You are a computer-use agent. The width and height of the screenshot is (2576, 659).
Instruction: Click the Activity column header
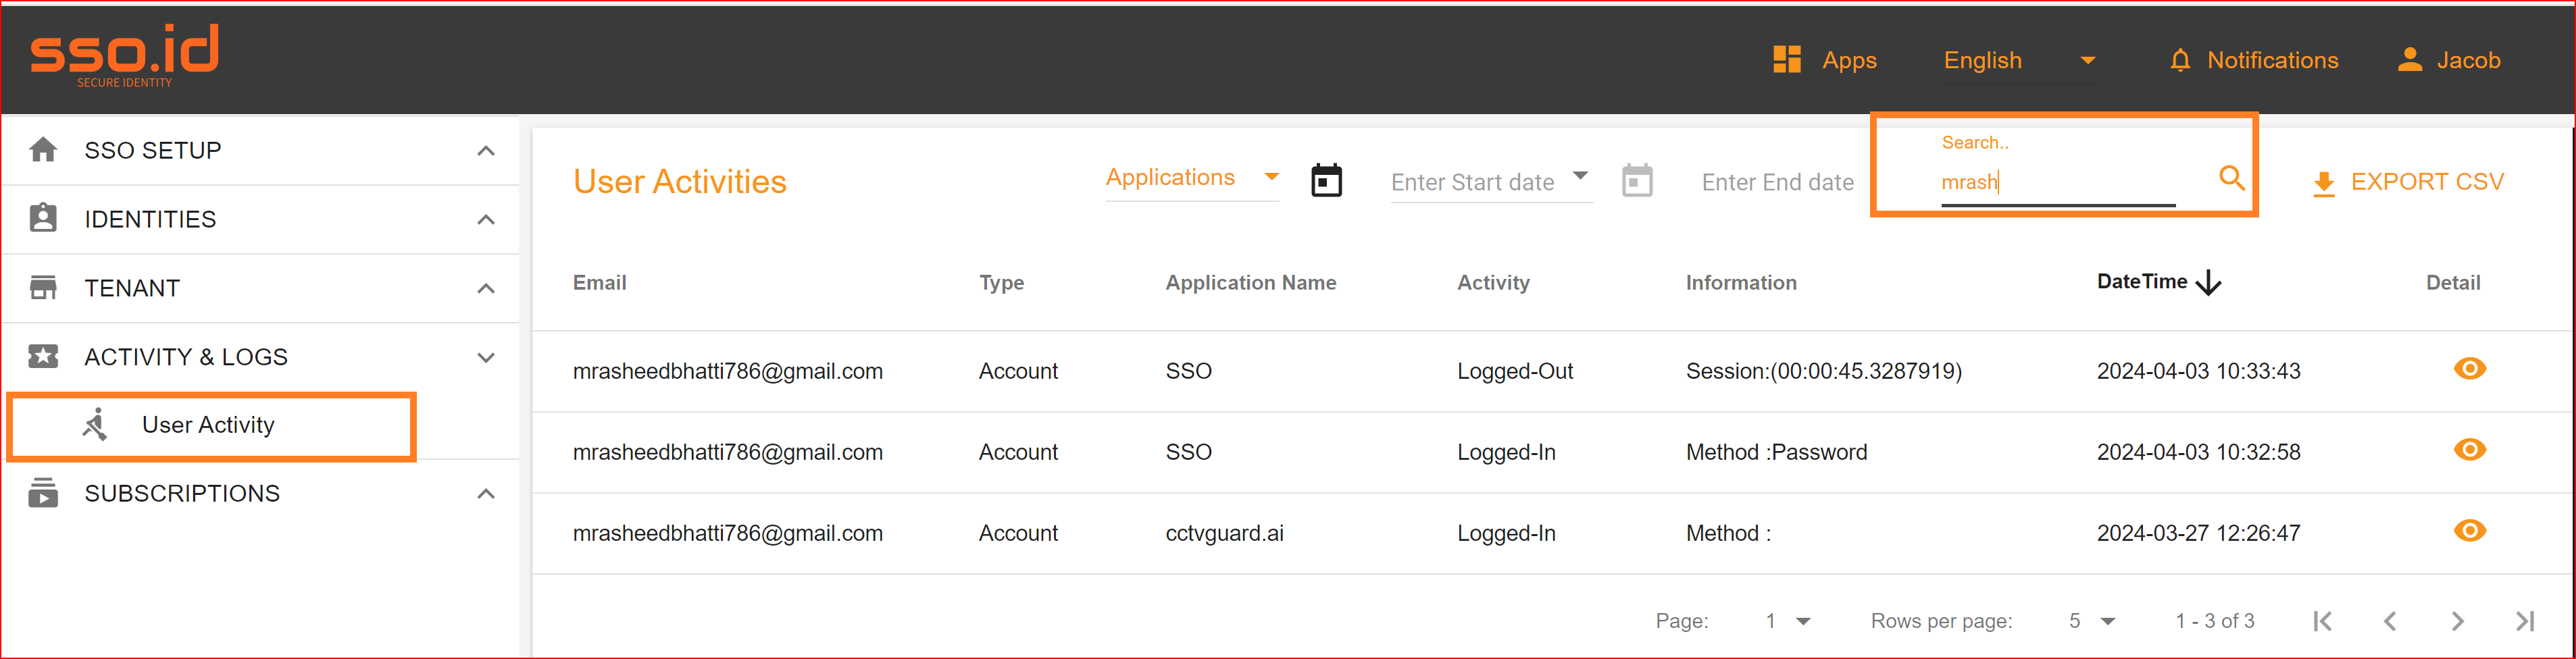tap(1493, 283)
